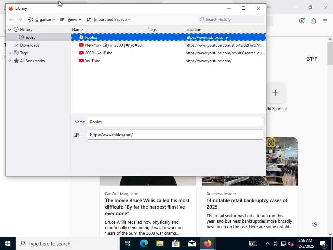Click the Meet Now tray icon
Viewport: 333px width, 250px height.
(x=275, y=243)
